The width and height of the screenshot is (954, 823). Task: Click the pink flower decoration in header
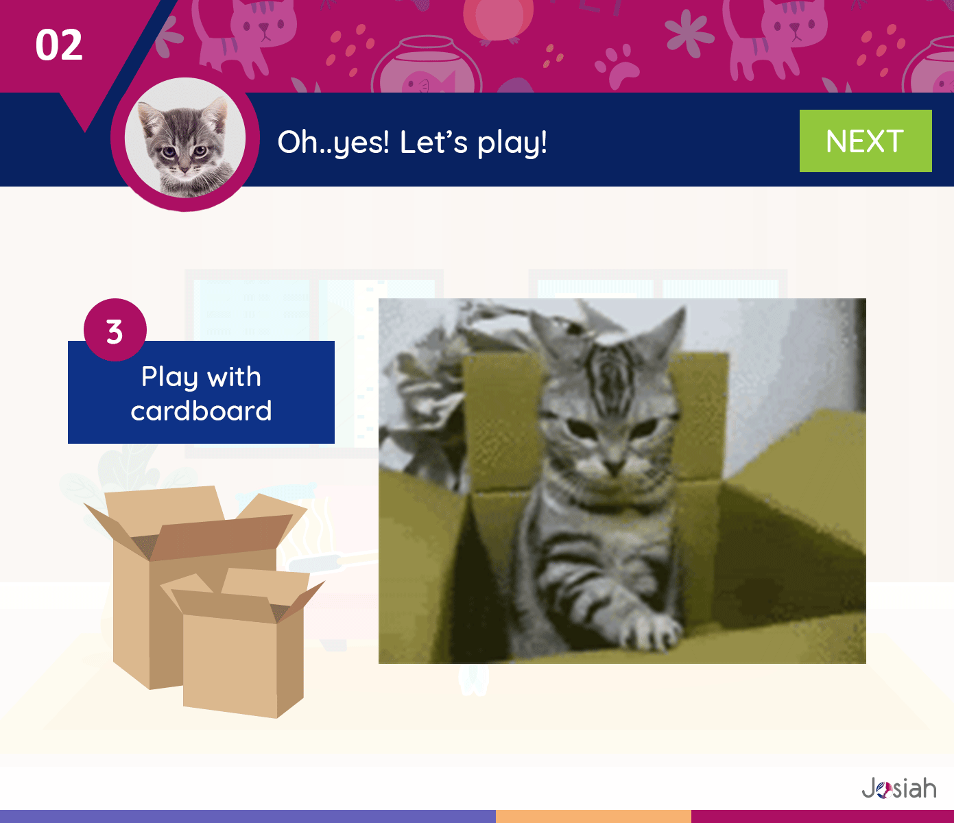tap(688, 34)
